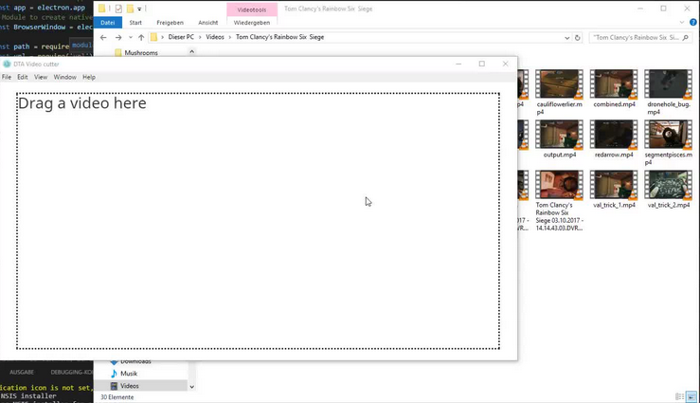
Task: Switch Explorer to details view icon
Action: click(679, 396)
